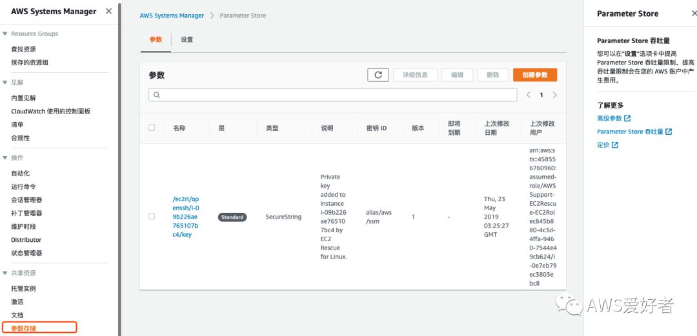This screenshot has width=697, height=336.
Task: Collapse the 共享资源 section
Action: click(x=5, y=273)
